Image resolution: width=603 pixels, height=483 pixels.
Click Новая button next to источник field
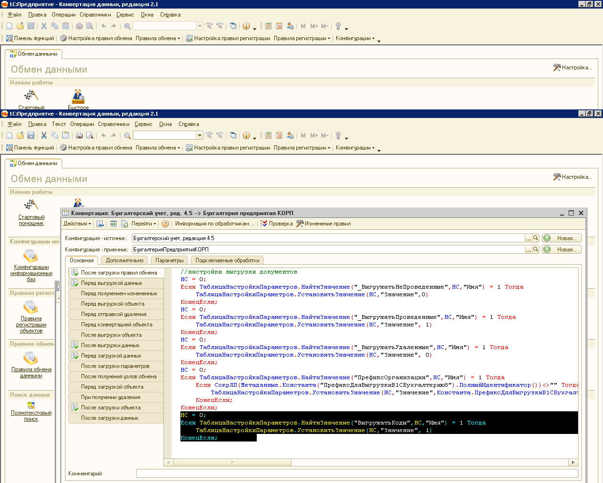click(562, 238)
